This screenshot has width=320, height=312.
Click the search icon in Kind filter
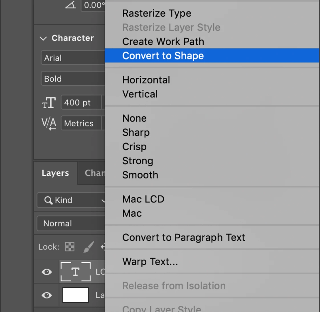(x=48, y=200)
